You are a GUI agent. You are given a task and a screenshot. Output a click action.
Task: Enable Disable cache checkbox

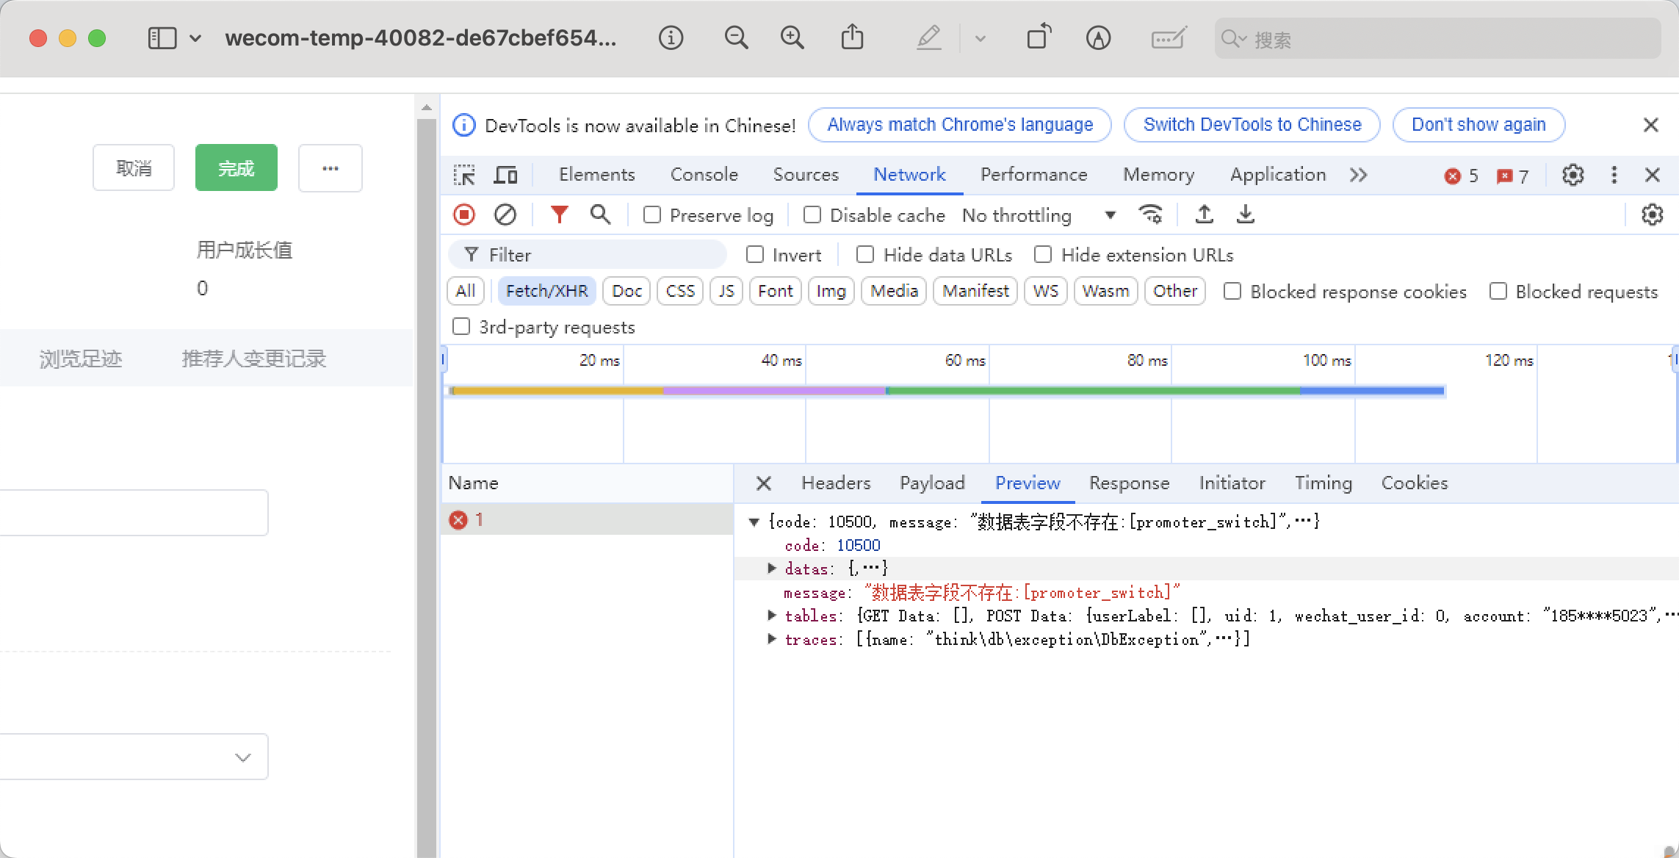click(812, 215)
